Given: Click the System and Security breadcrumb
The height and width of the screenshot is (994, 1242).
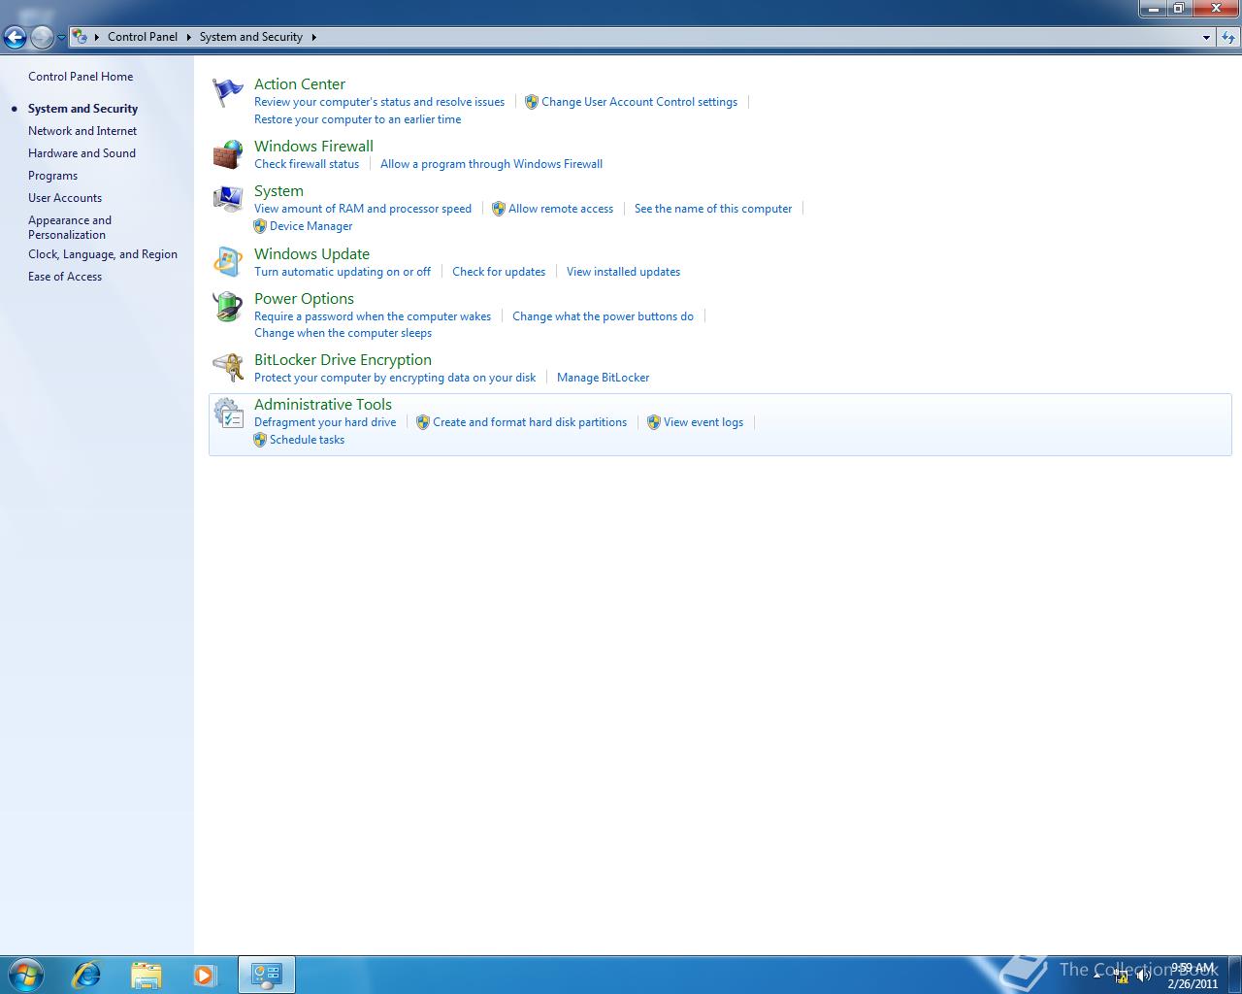Looking at the screenshot, I should (x=251, y=37).
